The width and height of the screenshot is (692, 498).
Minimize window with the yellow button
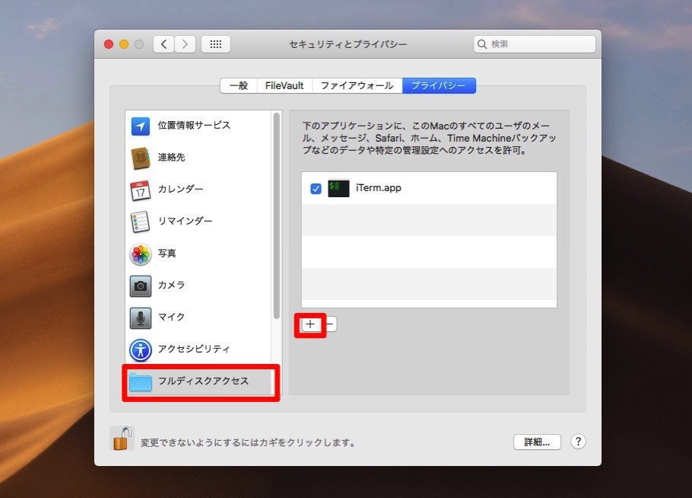click(x=124, y=44)
